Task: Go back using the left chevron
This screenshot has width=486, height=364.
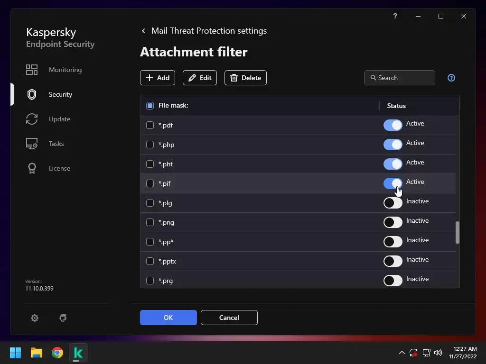Action: [143, 31]
